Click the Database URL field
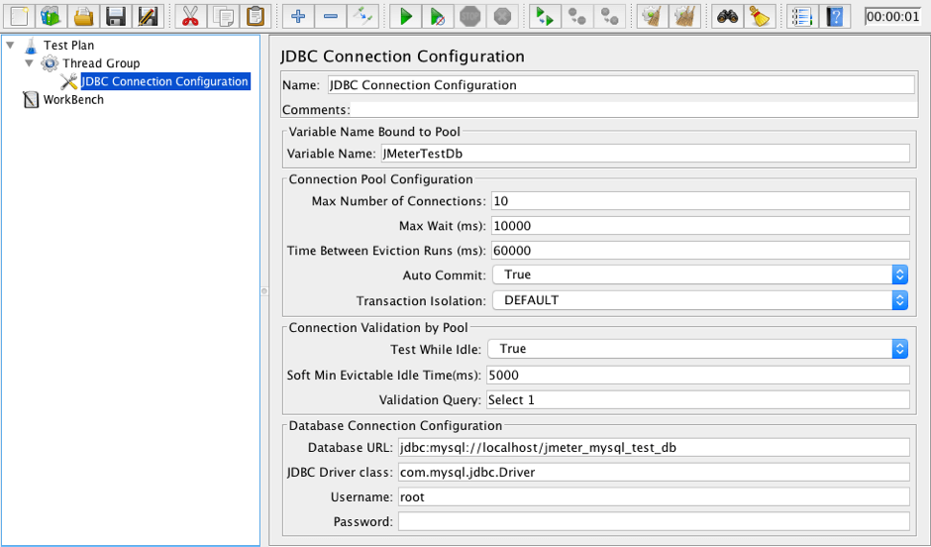Viewport: 931px width, 547px height. [x=654, y=447]
